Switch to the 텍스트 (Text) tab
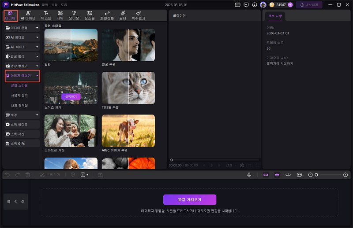 point(46,15)
